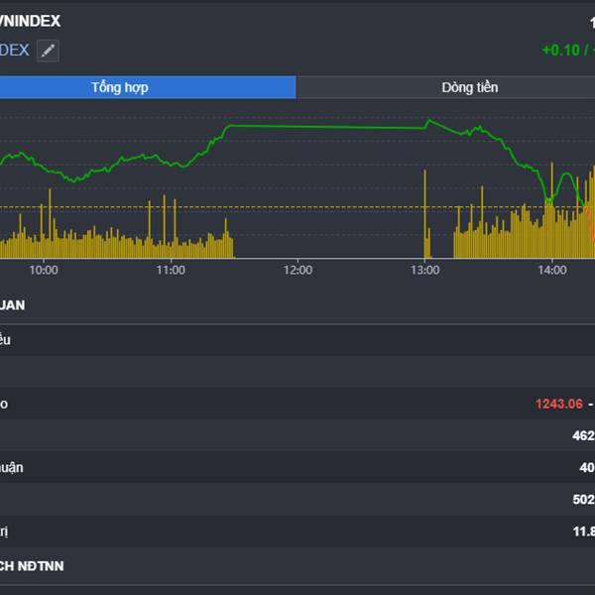This screenshot has height=595, width=595.
Task: Click the 13:00 time axis marker
Action: click(425, 270)
